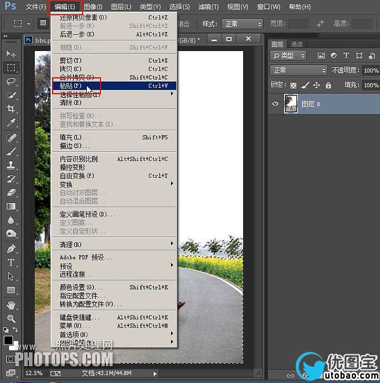Click the shape layer filter icon
This screenshot has height=383, width=380.
(359, 56)
